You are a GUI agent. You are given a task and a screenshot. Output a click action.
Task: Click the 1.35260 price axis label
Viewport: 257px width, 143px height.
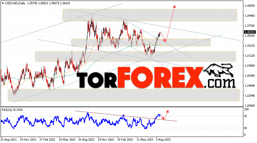(250, 36)
